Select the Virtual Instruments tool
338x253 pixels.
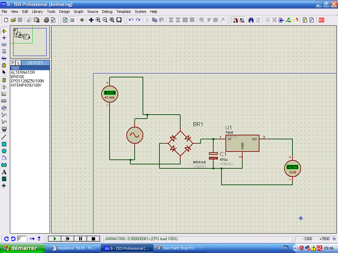(x=4, y=129)
